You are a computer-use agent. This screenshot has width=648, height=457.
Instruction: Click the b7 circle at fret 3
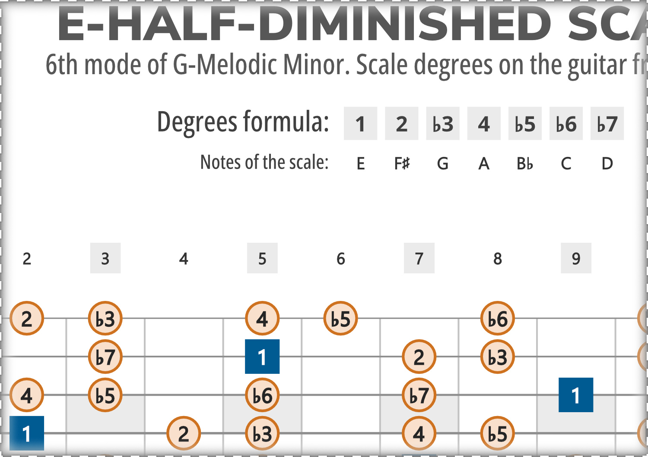point(105,357)
